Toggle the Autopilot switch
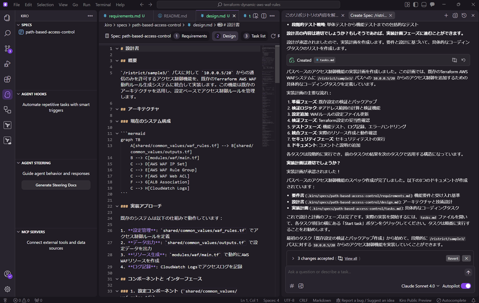Screen dimensions: 479x303 466,286
